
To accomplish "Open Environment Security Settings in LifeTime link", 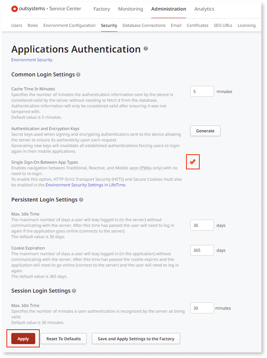I will [85, 185].
